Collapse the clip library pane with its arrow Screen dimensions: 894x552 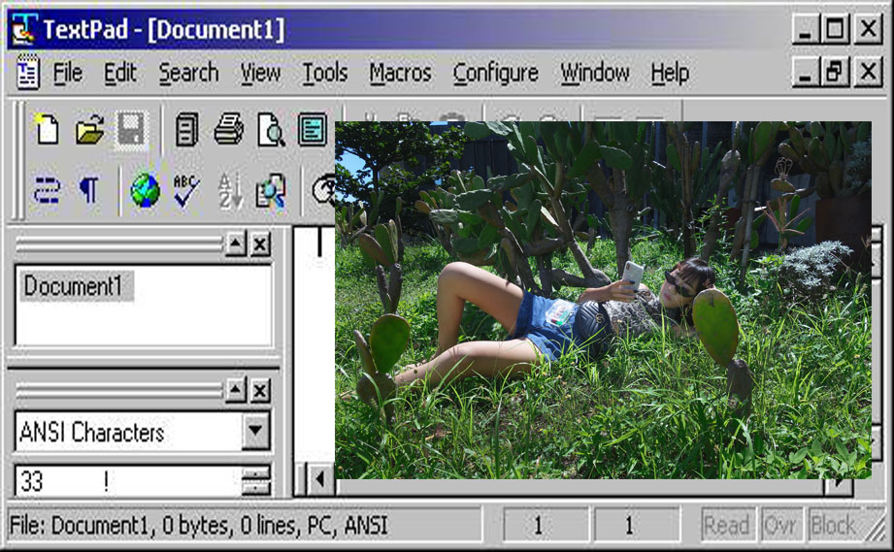pyautogui.click(x=236, y=390)
